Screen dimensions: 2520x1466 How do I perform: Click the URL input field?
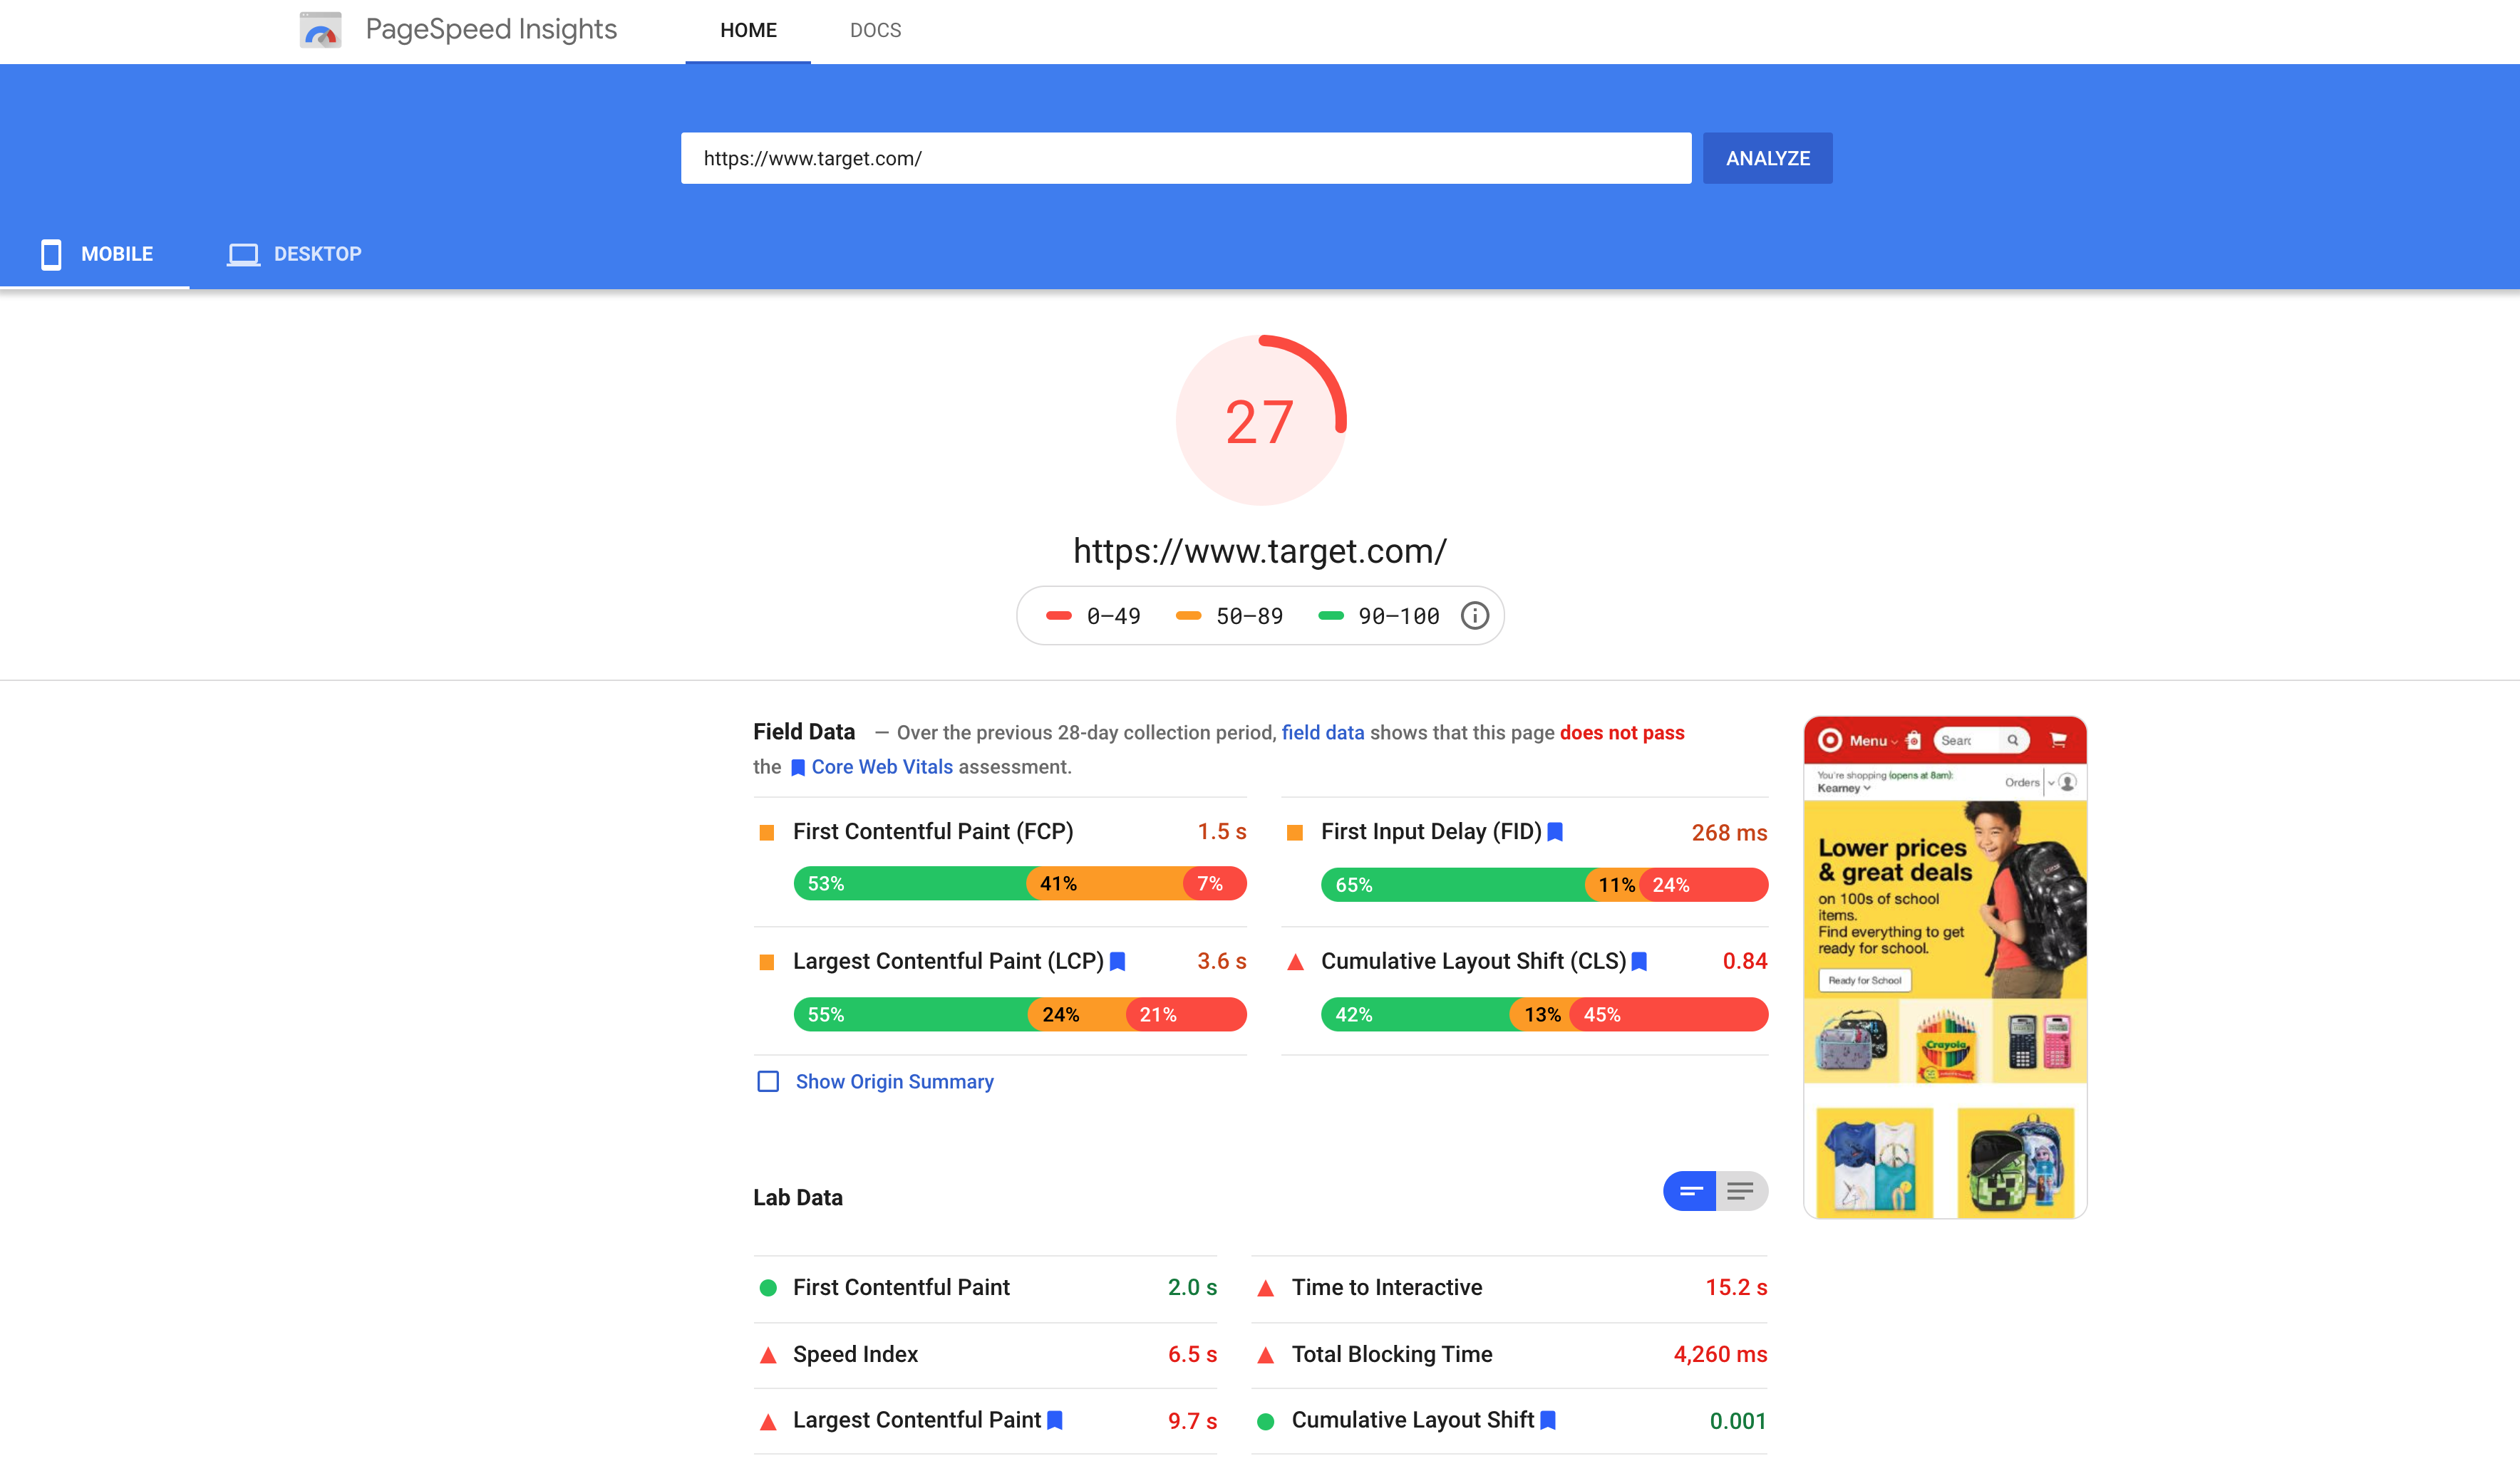[1186, 158]
